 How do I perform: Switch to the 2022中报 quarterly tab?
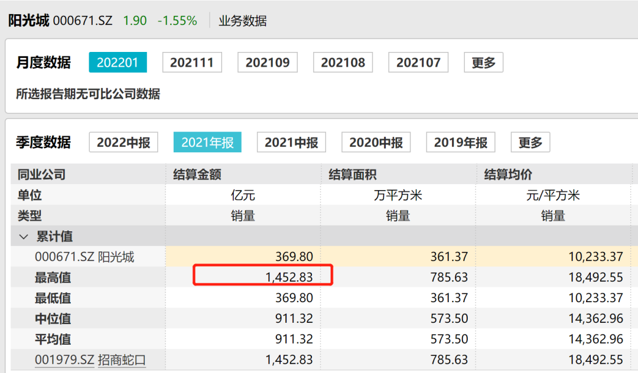(x=123, y=142)
